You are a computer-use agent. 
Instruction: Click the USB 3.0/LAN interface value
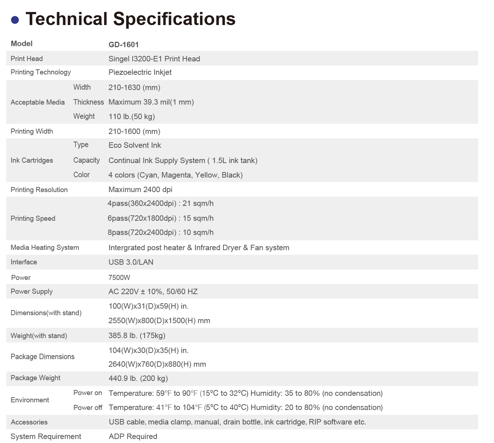(x=131, y=262)
